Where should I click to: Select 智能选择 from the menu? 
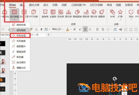(20, 52)
